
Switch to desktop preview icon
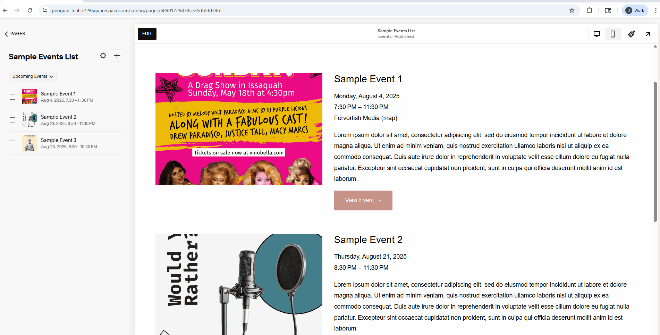click(x=597, y=34)
